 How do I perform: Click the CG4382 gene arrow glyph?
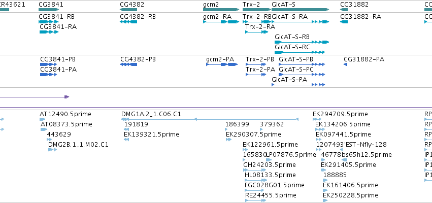(128, 10)
